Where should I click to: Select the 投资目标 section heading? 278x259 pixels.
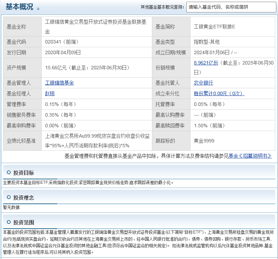click(23, 173)
